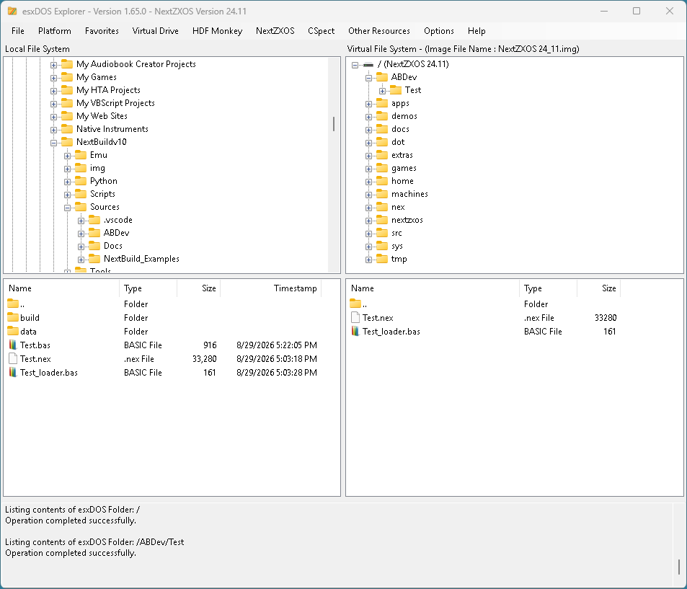Expand the My Games tree node
The width and height of the screenshot is (687, 589).
[x=53, y=78]
